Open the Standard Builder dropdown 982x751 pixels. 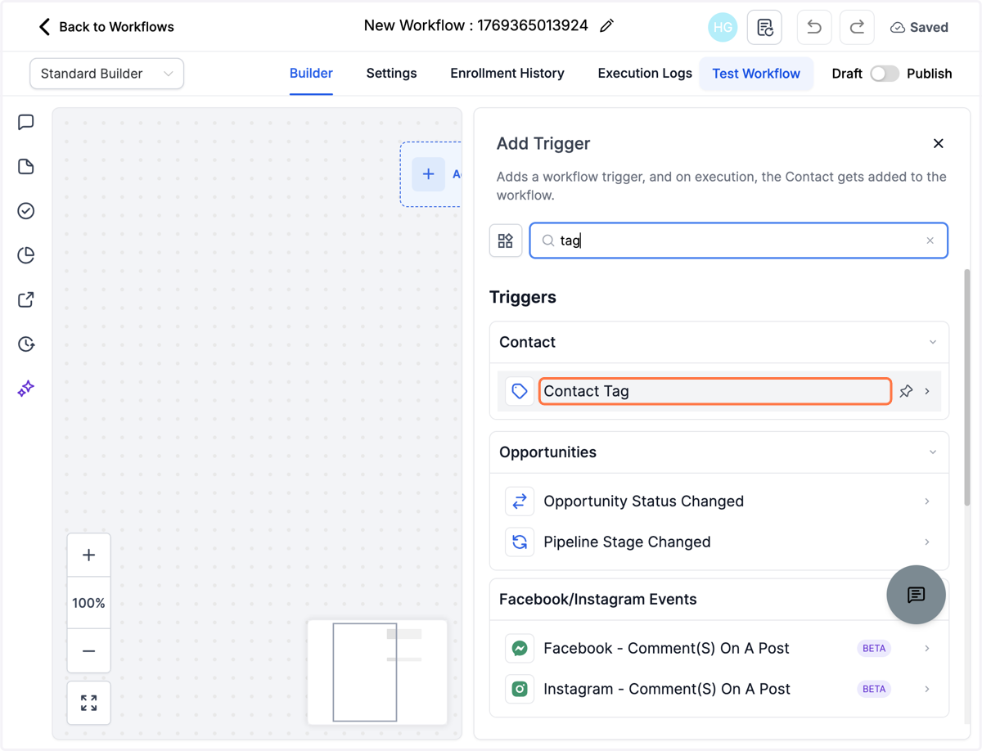(106, 74)
